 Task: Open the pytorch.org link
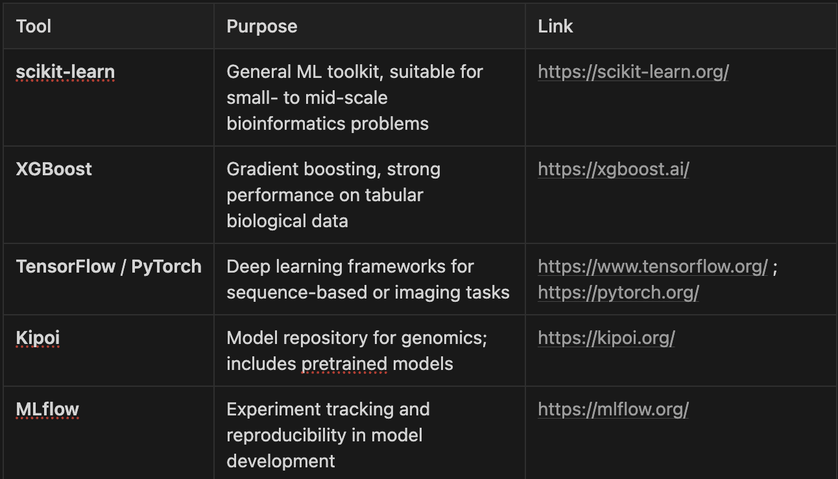[x=618, y=292]
